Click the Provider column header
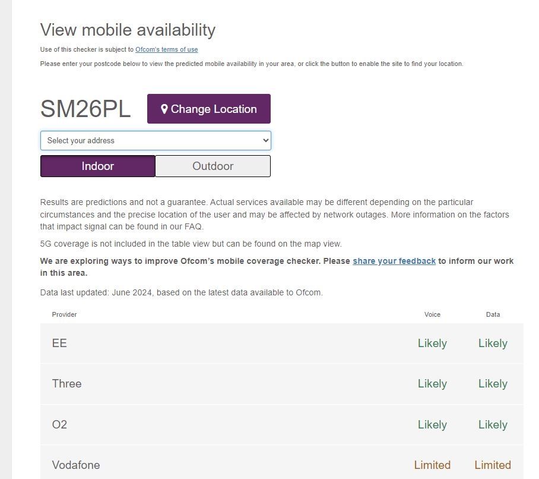This screenshot has height=479, width=539. coord(64,314)
